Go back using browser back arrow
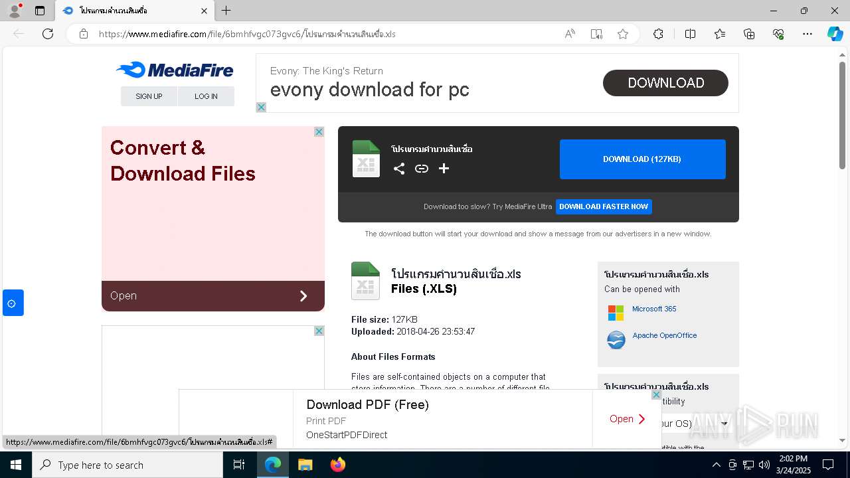 click(19, 34)
